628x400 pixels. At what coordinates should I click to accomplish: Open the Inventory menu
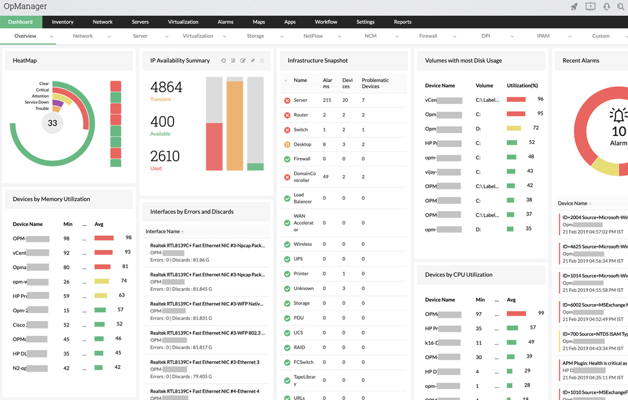click(62, 22)
